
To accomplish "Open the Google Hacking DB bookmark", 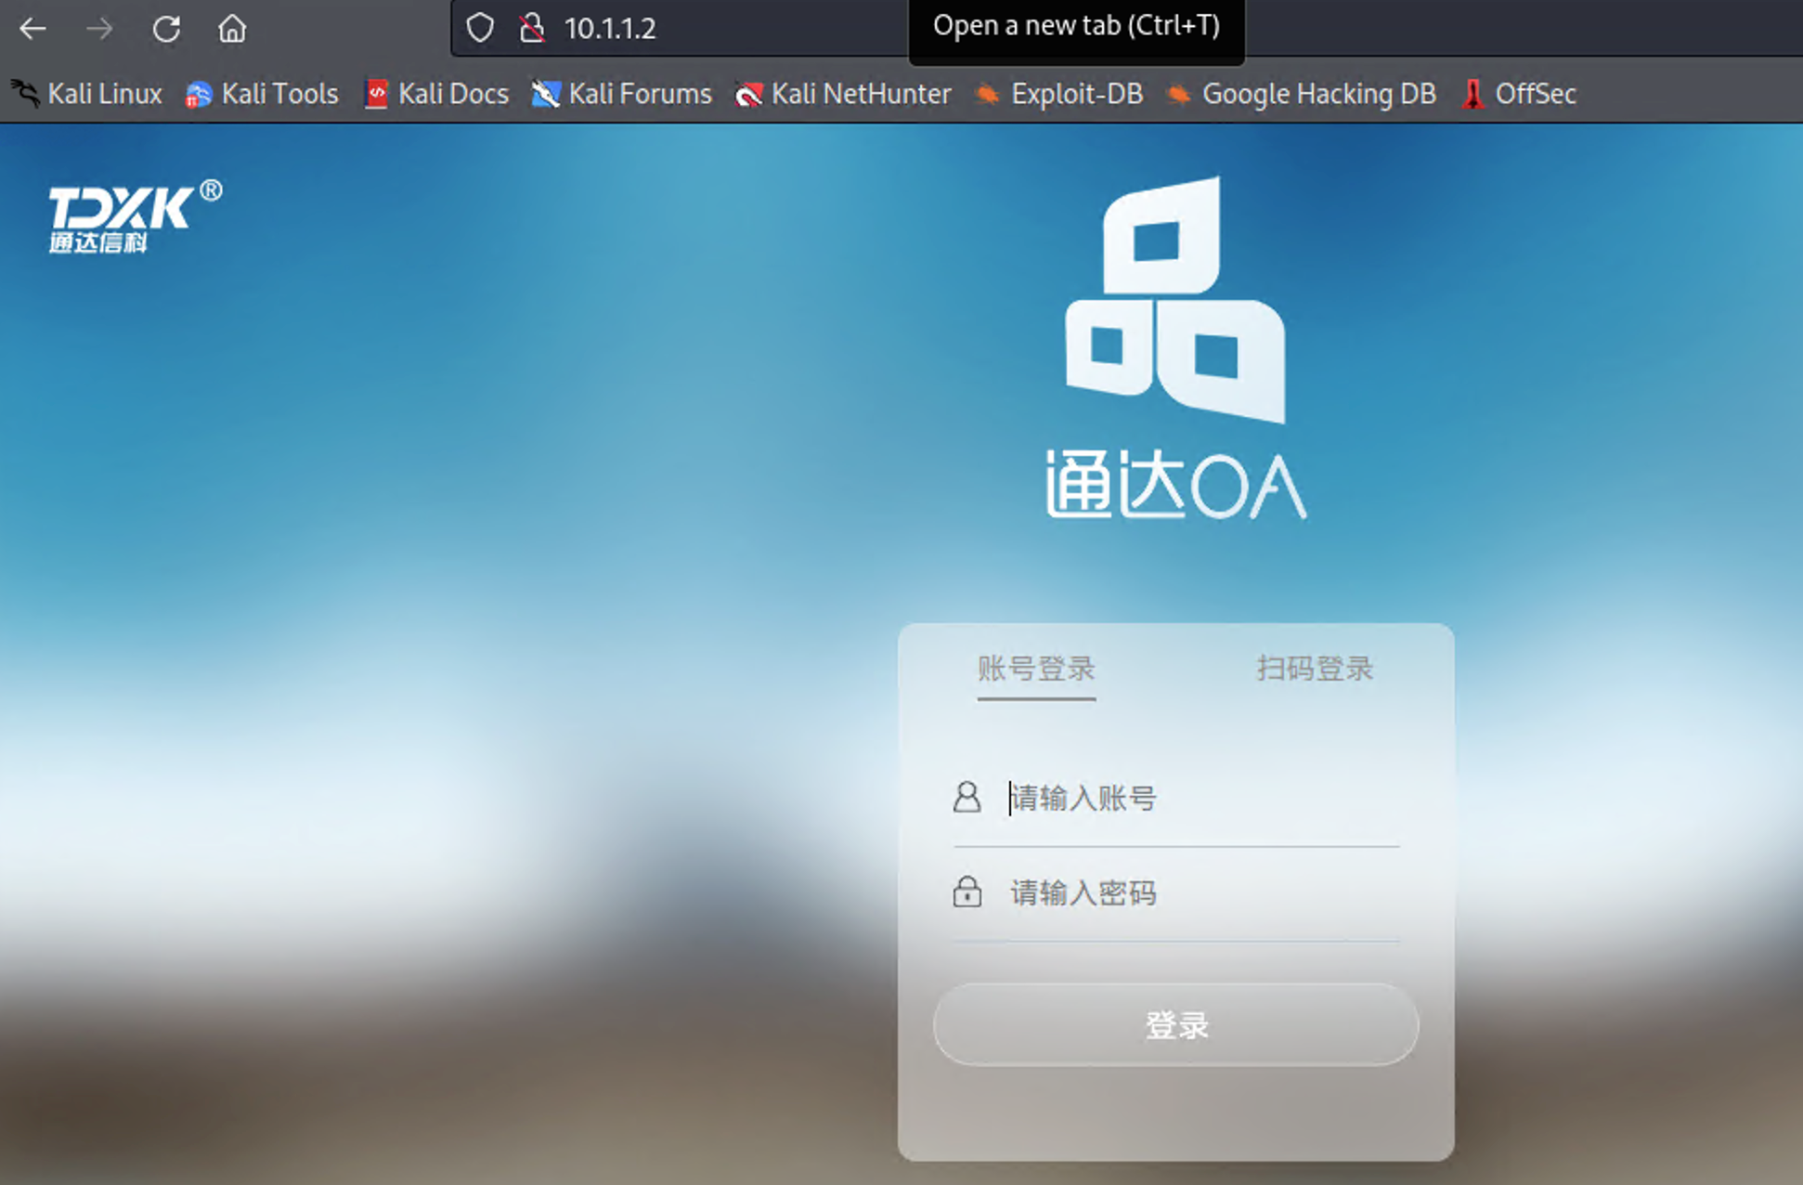I will pos(1303,94).
